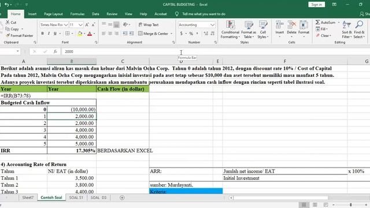Viewport: 370px width, 208px height.
Task: Open the Font Color dropdown arrow
Action: [x=94, y=34]
